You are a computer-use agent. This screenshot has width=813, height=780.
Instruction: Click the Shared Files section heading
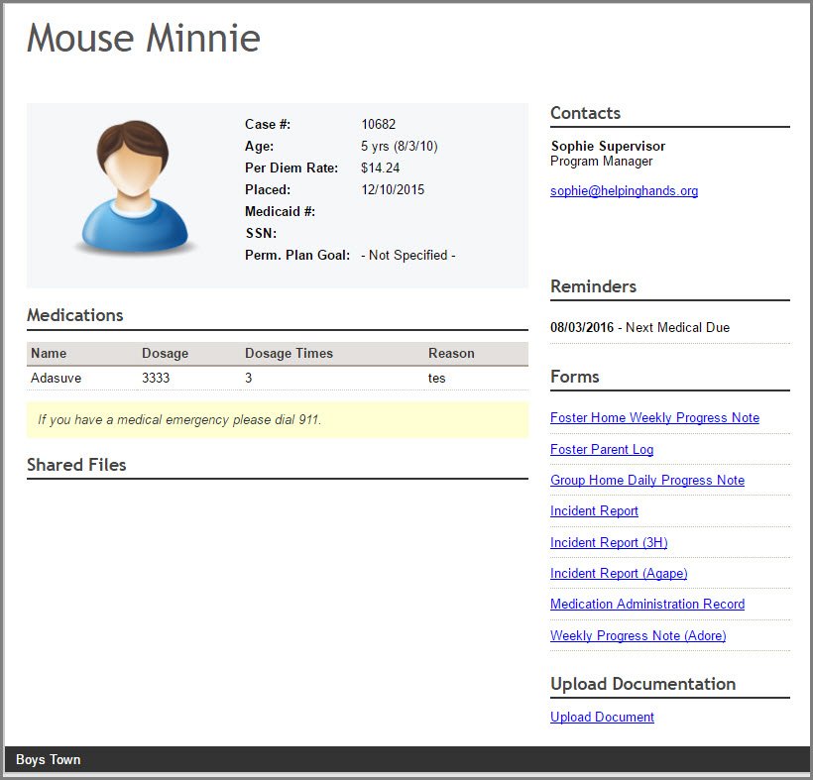tap(76, 465)
